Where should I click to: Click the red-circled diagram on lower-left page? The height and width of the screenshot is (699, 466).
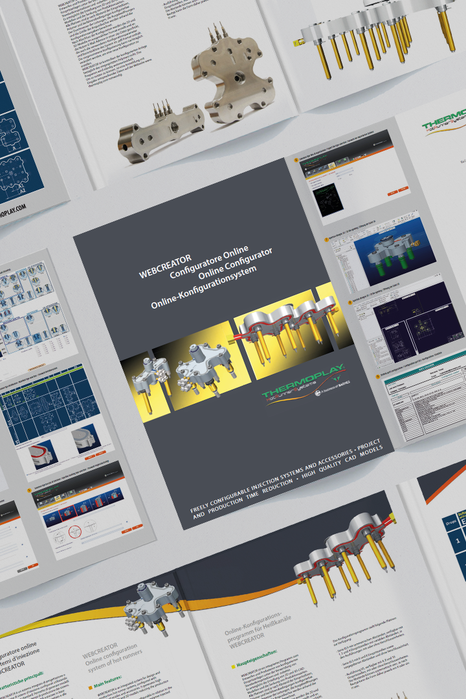[74, 531]
